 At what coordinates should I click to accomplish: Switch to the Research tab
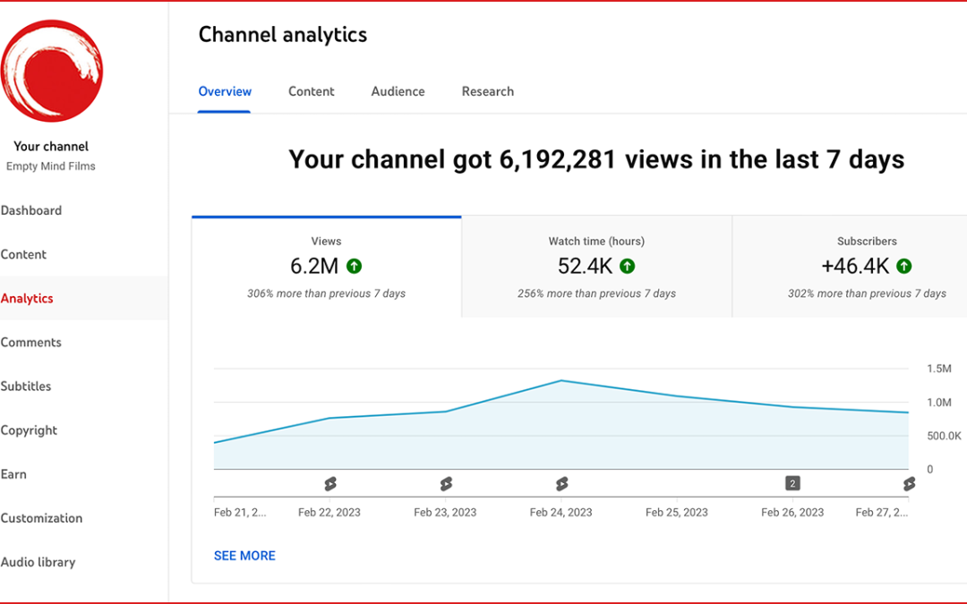[488, 91]
